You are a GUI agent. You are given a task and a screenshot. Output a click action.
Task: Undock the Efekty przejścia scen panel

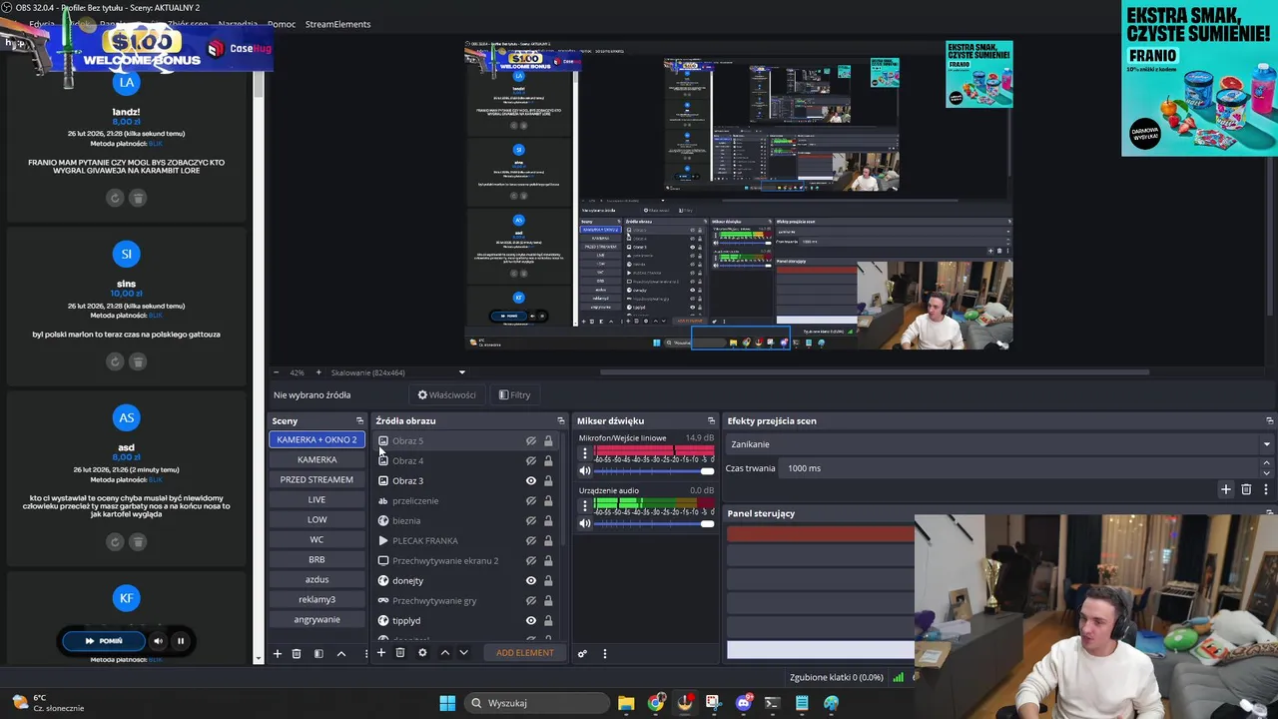coord(1269,420)
